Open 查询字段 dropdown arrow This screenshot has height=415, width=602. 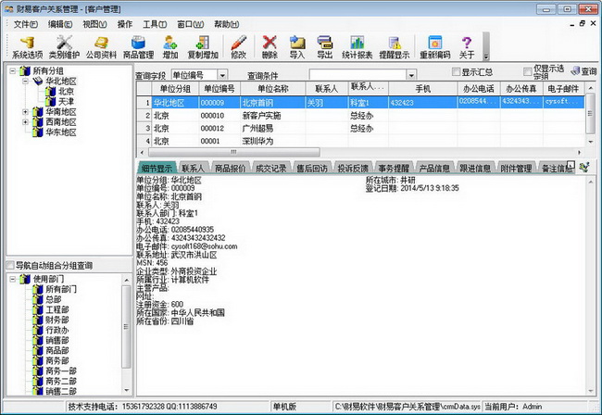[x=222, y=74]
